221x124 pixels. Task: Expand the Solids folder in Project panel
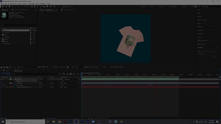tap(1, 39)
